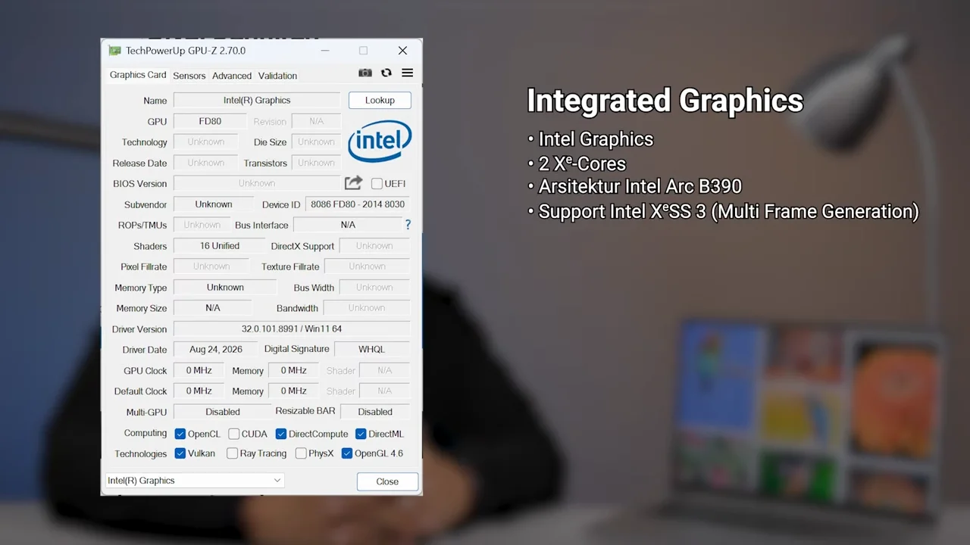Click the Multi-GPU Disabled field

click(222, 412)
